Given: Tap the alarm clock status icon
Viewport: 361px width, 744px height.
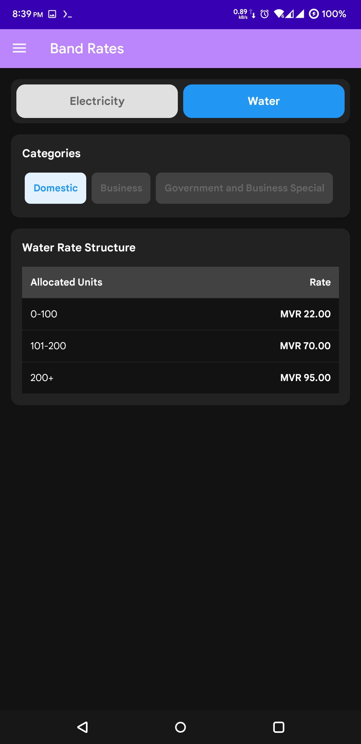Looking at the screenshot, I should coord(264,14).
